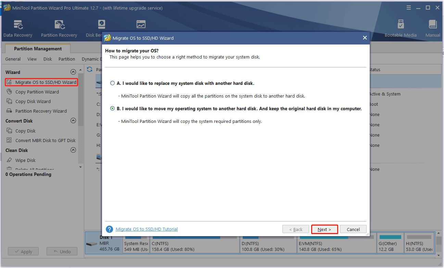This screenshot has height=268, width=444.
Task: Close the Migrate OS wizard dialog
Action: pos(365,38)
